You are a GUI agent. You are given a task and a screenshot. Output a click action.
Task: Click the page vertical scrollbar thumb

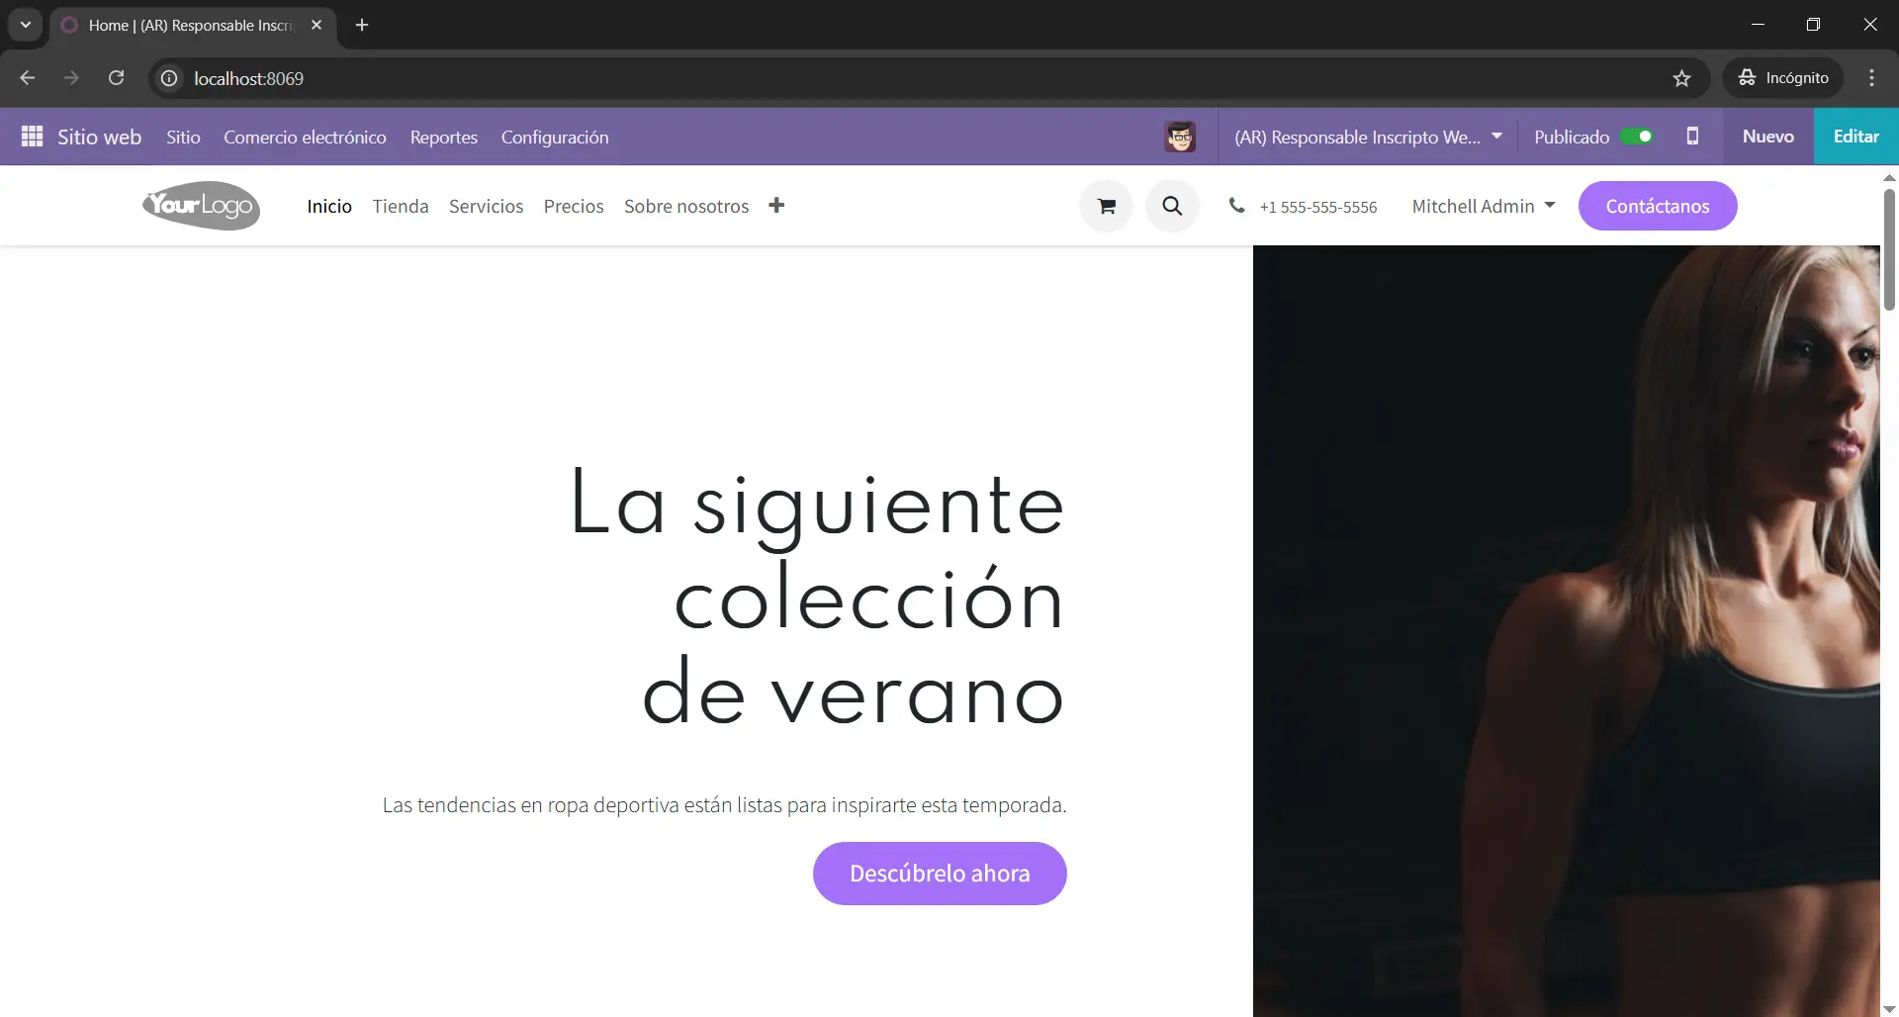click(1889, 247)
